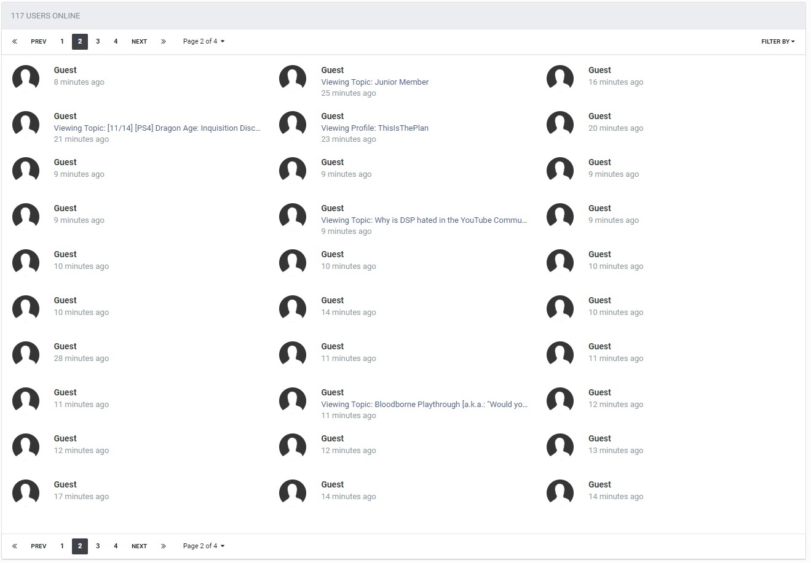
Task: Go to page 4 in bottom pagination
Action: click(116, 546)
